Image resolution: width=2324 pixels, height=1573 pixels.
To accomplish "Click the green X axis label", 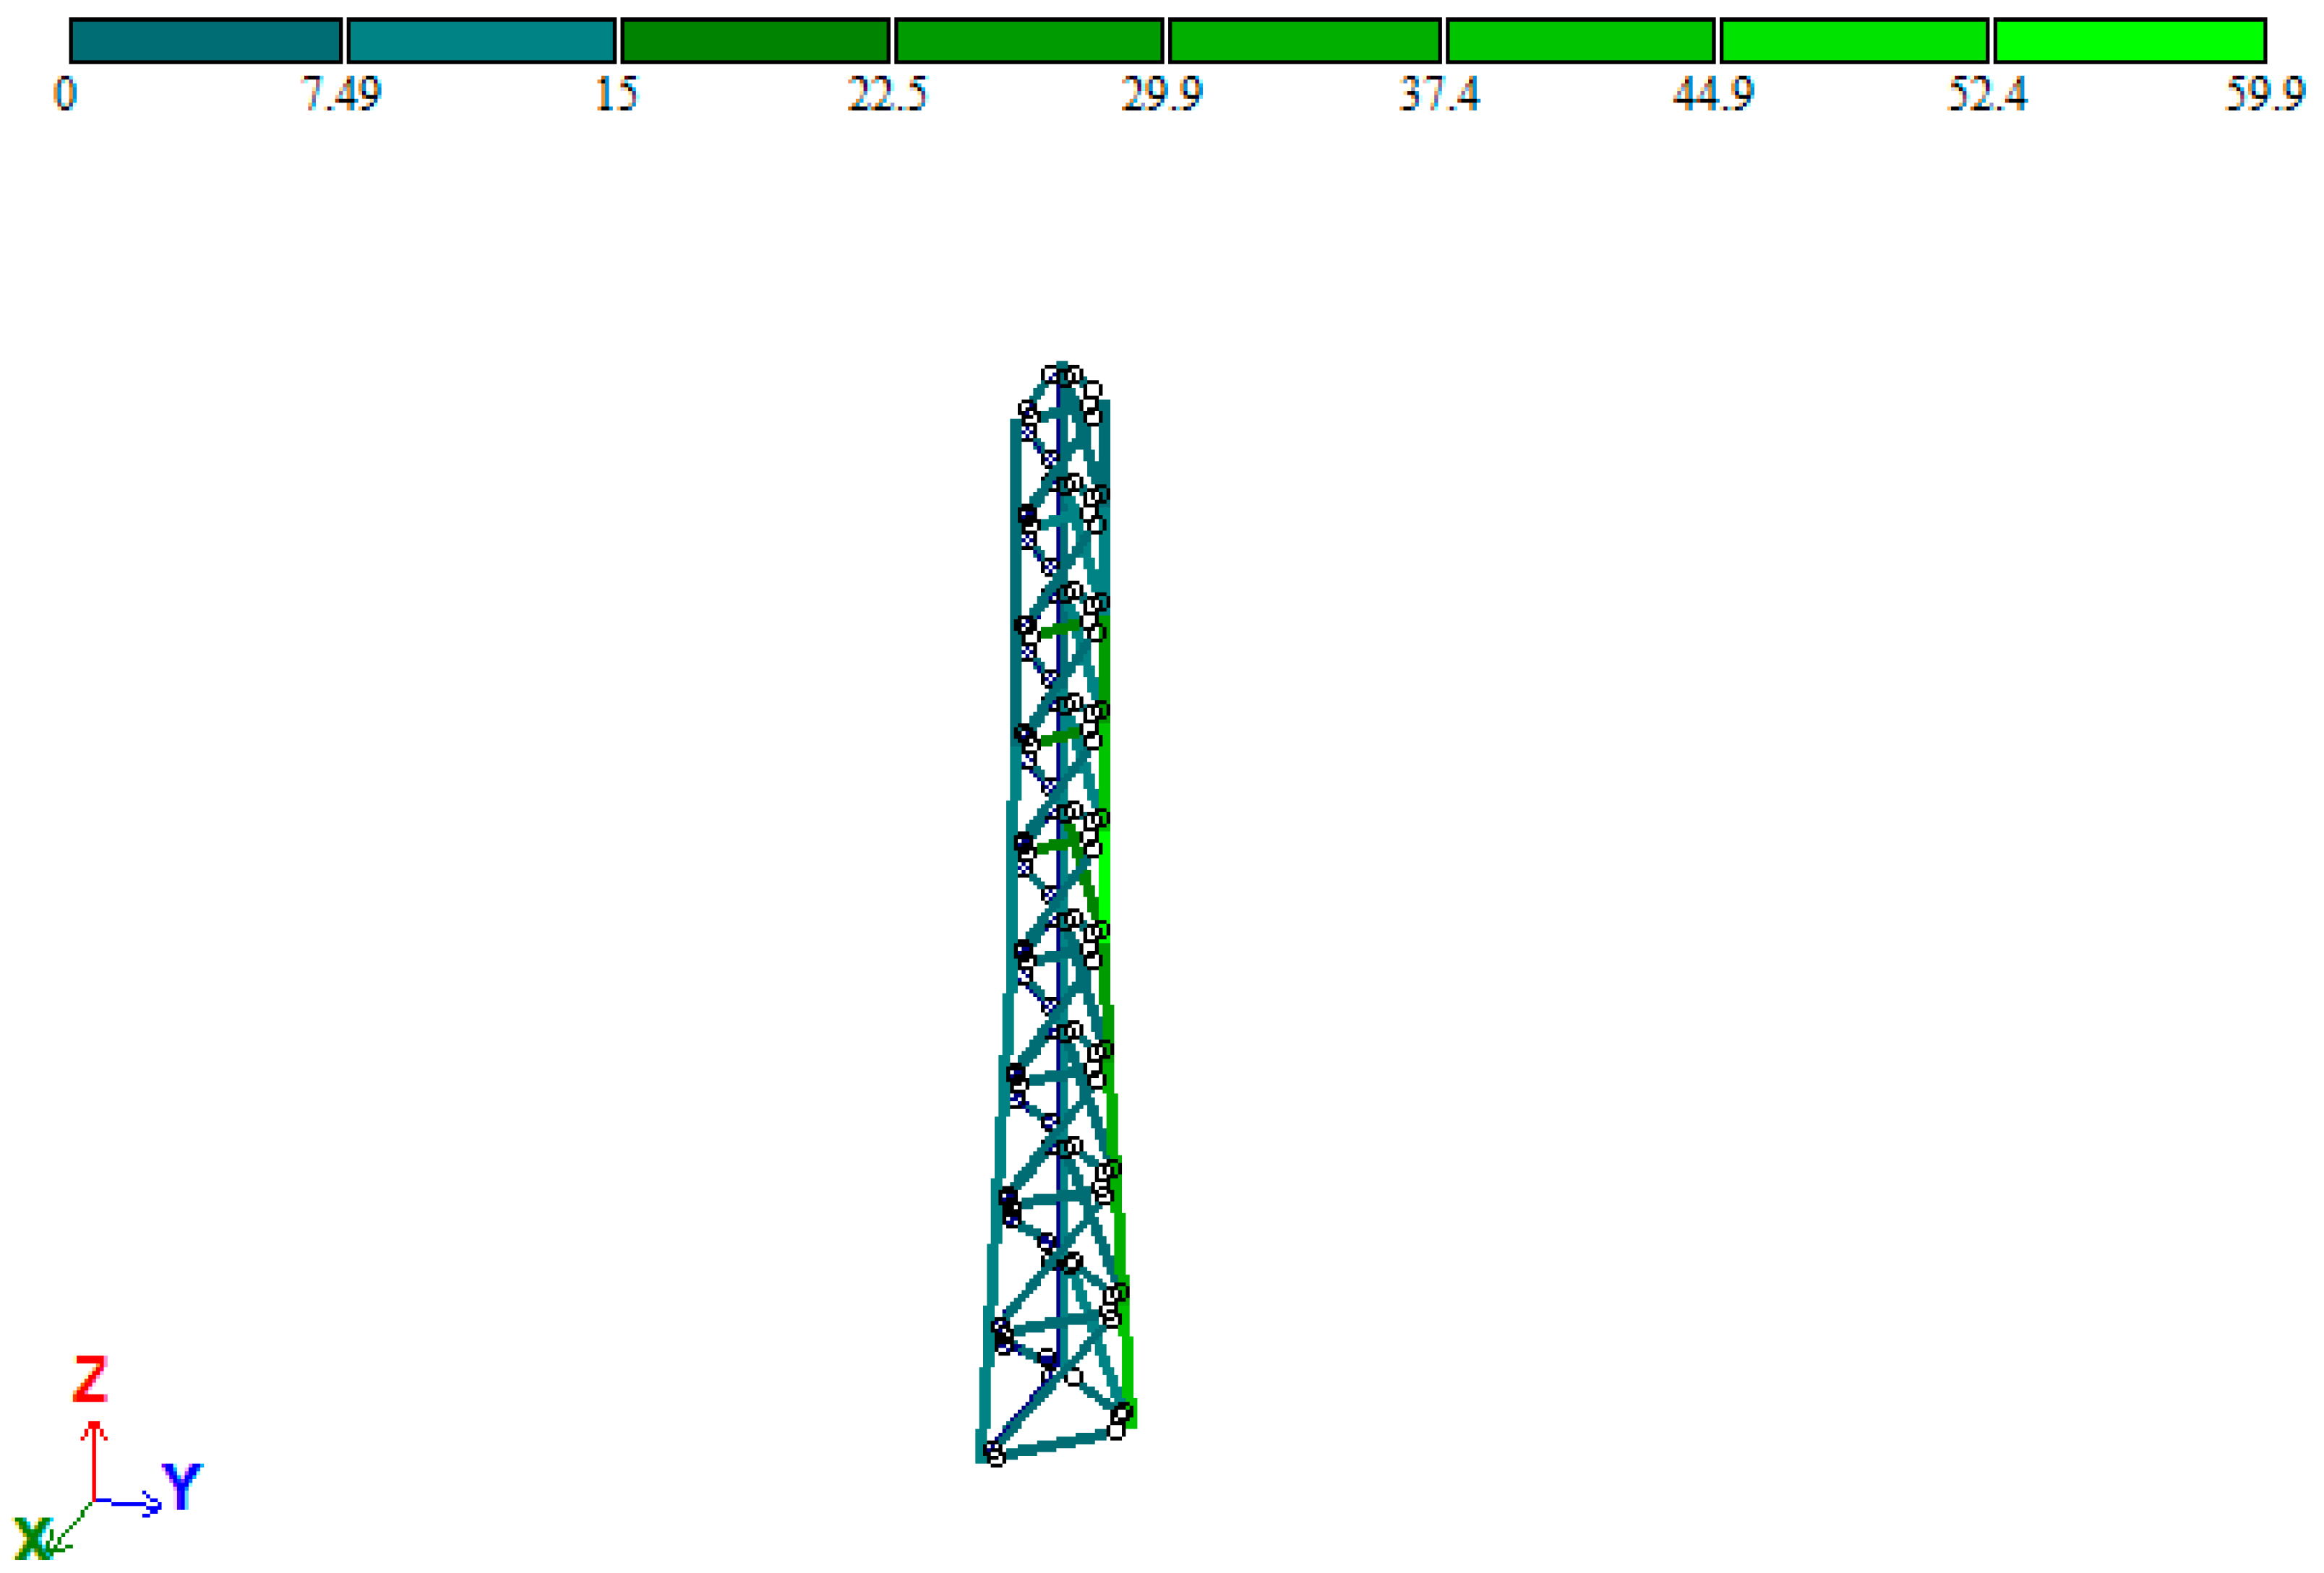I will tap(32, 1539).
